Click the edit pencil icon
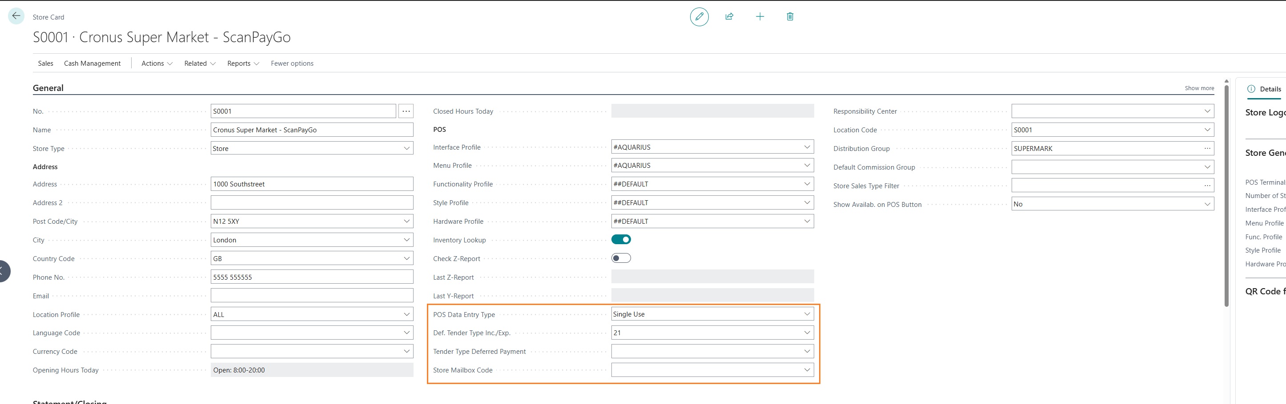This screenshot has height=404, width=1286. [699, 16]
